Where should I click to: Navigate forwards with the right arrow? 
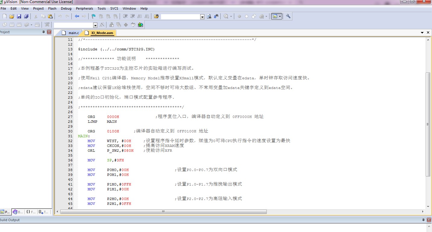[x=84, y=16]
